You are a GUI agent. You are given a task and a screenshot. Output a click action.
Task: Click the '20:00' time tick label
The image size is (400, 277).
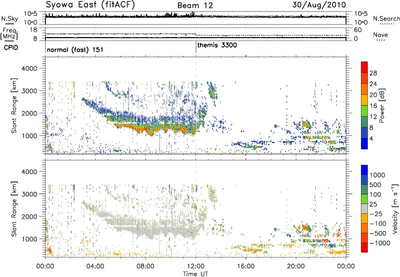click(296, 266)
